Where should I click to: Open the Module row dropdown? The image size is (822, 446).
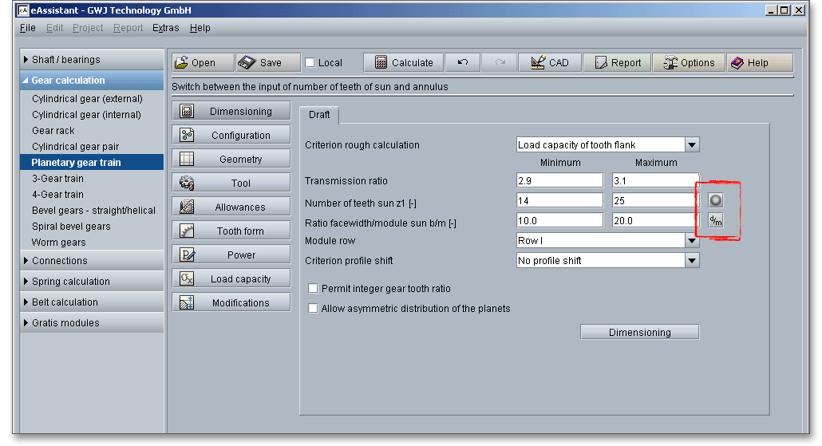point(692,240)
